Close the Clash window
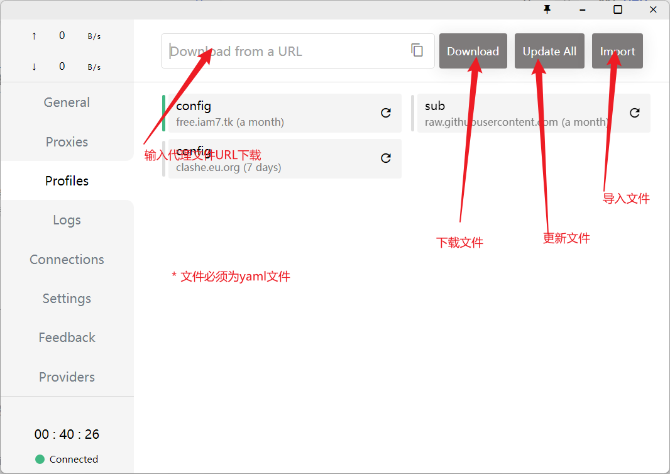This screenshot has height=474, width=670. [x=653, y=9]
